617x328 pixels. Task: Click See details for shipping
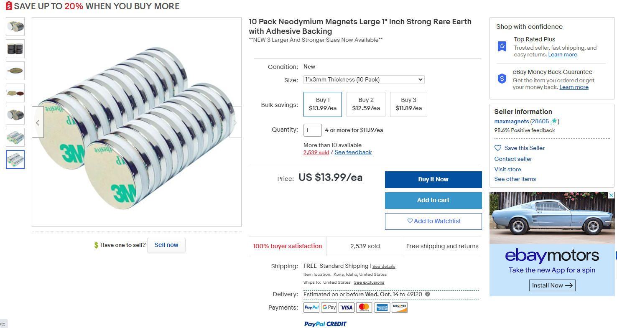click(383, 267)
